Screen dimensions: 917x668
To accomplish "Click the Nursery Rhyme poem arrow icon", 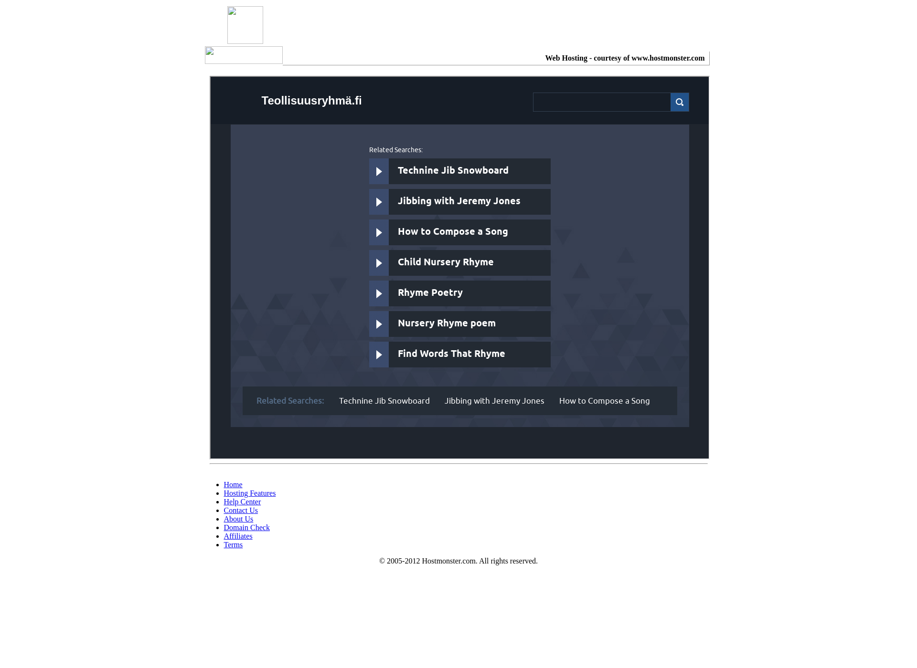I will [379, 324].
